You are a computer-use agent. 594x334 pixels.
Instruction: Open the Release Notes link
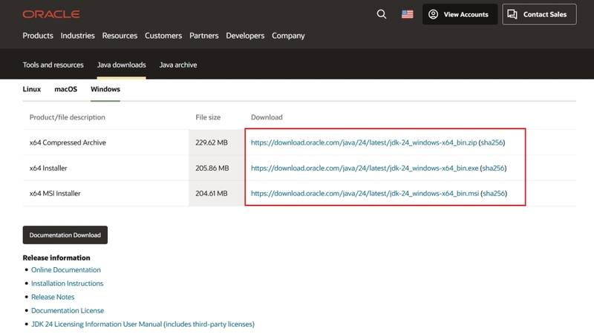click(x=53, y=297)
